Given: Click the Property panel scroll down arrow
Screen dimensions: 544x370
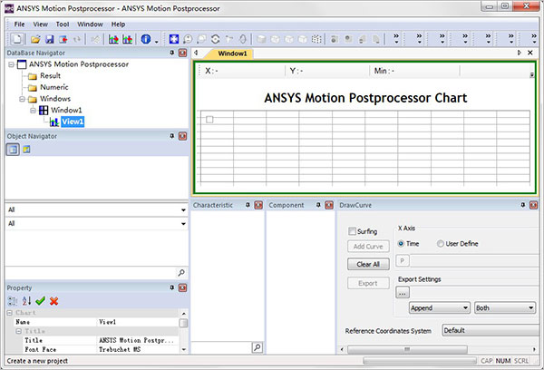Looking at the screenshot, I should coord(184,349).
